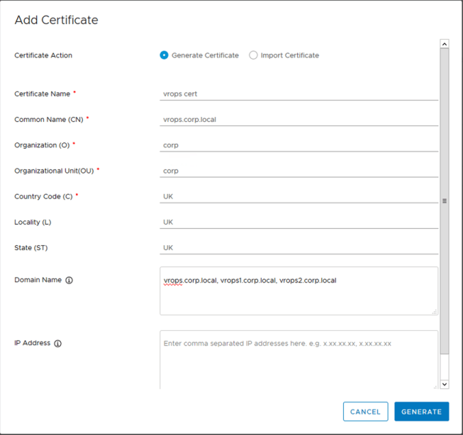Click the Certificate Name input field
This screenshot has height=435, width=463.
[299, 93]
